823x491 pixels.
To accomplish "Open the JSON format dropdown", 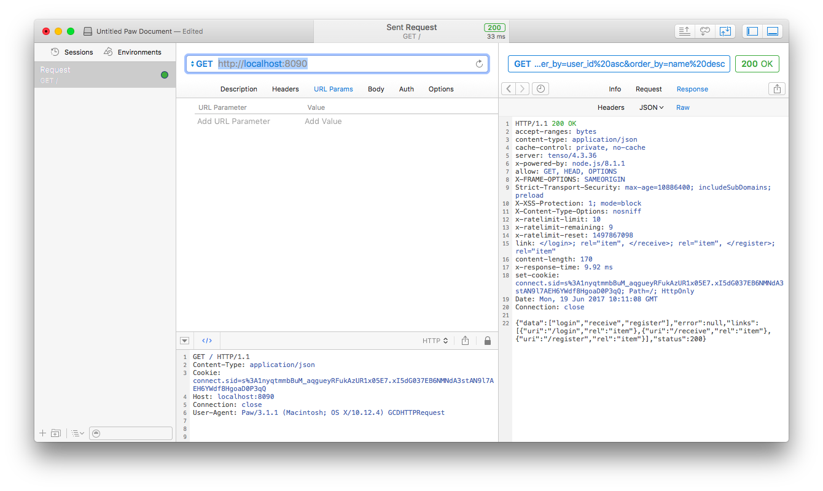I will pos(652,107).
